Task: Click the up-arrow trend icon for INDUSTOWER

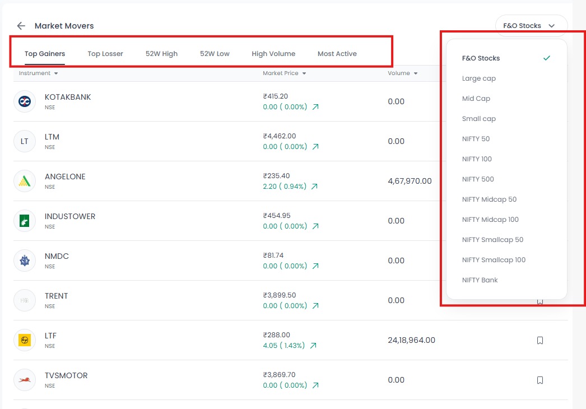Action: [x=315, y=226]
